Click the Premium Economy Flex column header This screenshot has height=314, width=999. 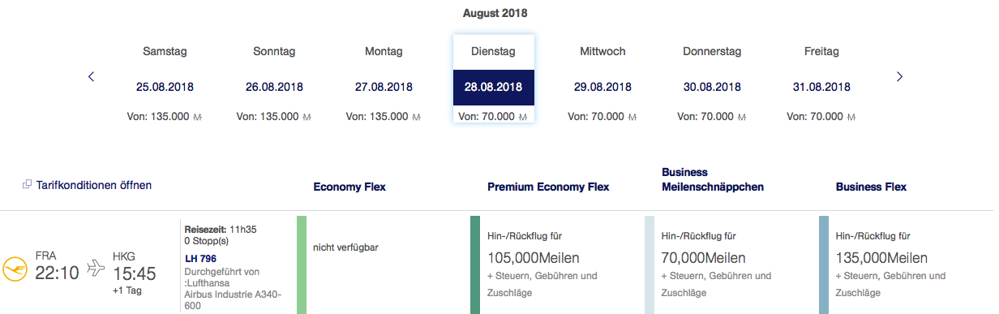pos(548,187)
